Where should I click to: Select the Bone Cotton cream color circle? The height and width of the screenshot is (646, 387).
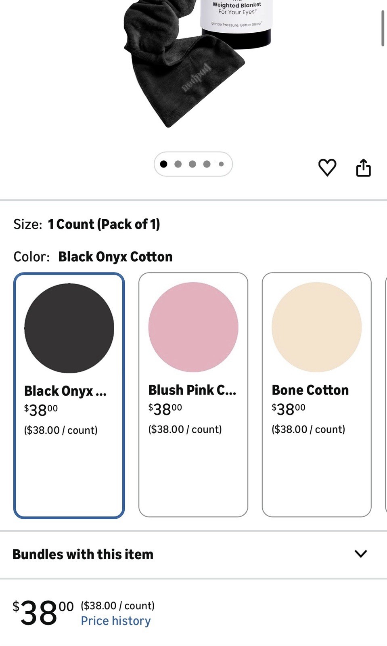(x=316, y=327)
